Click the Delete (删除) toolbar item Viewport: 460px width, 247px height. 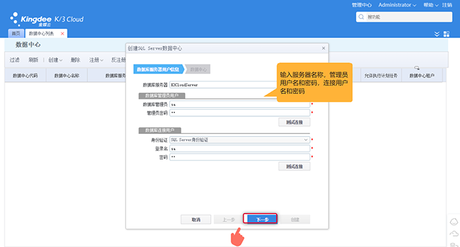pyautogui.click(x=75, y=60)
